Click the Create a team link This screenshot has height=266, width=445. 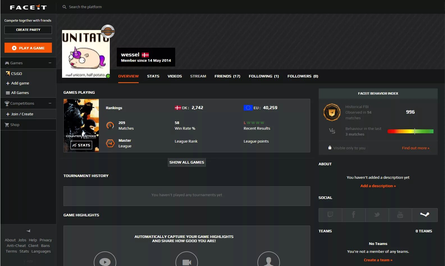[378, 260]
